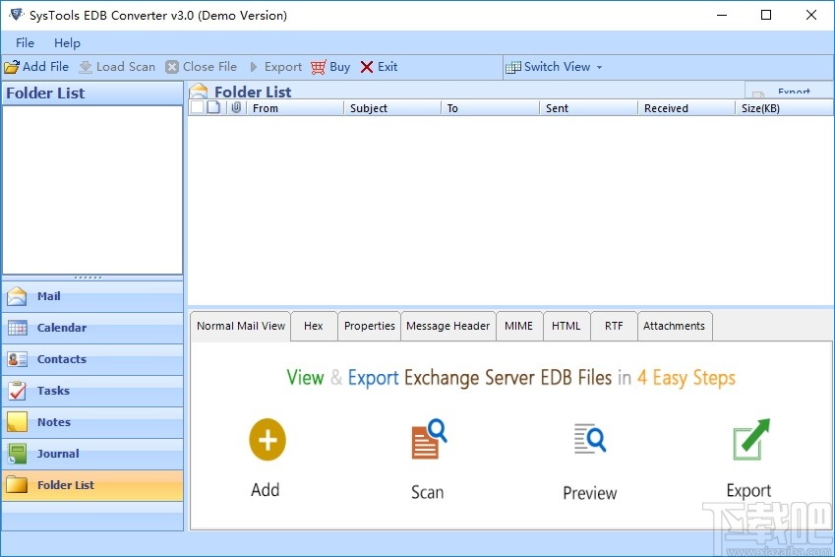Click the Tasks navigation label
Screen dimensions: 835x557
(x=53, y=391)
